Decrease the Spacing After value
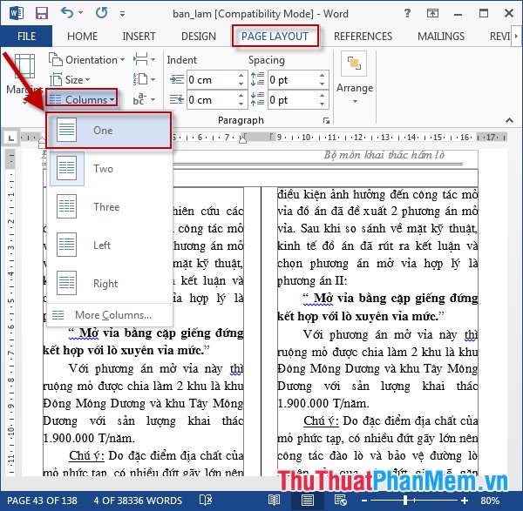Screen dimensions: 523x511 [323, 104]
